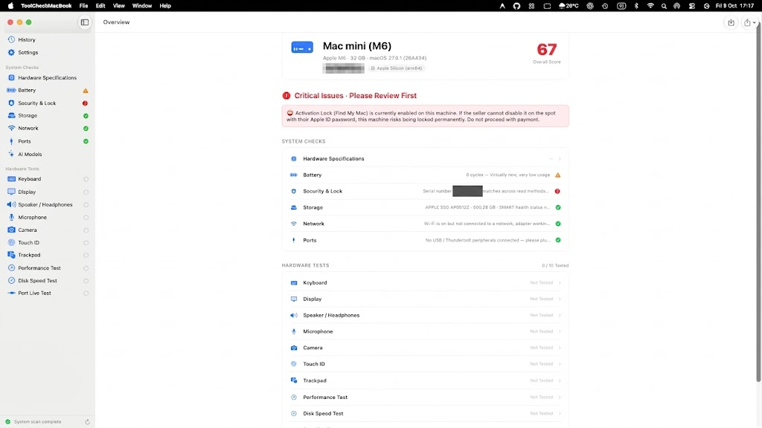Open the share dropdown in toolbar
Viewport: 762px width, 428px height.
pos(749,22)
